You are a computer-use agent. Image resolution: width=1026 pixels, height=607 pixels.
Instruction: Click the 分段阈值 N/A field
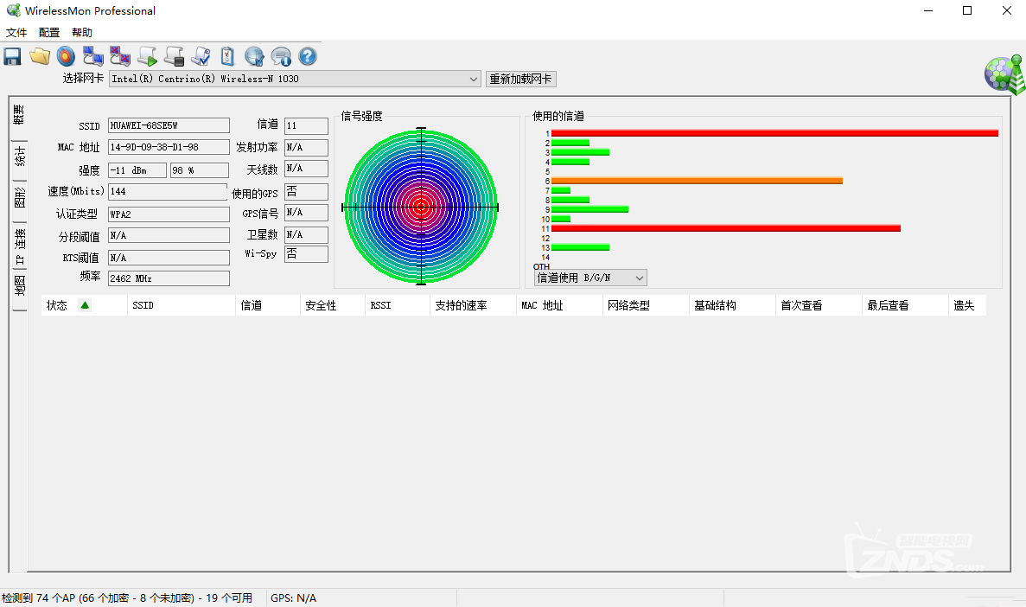click(169, 235)
